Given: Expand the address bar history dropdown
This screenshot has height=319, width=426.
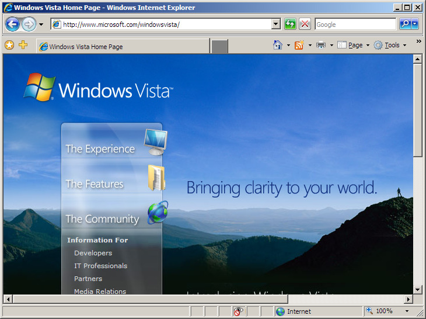Looking at the screenshot, I should click(276, 25).
